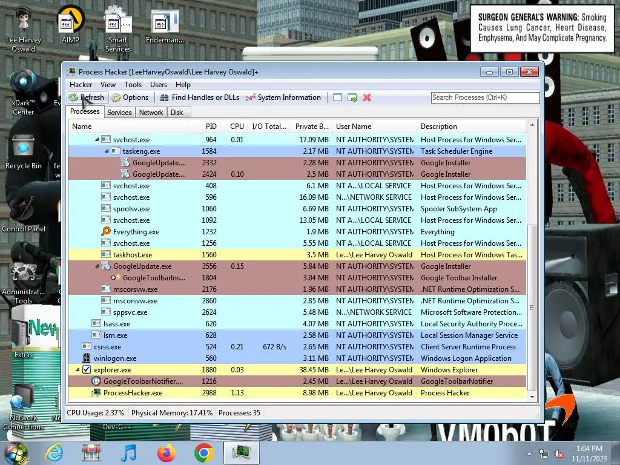The width and height of the screenshot is (620, 465).
Task: Click the find window toolbar icon
Action: pos(337,97)
